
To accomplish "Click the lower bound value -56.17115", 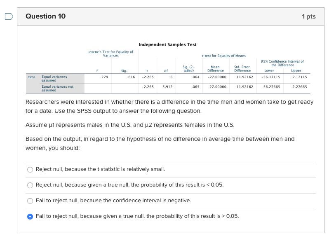I will pyautogui.click(x=271, y=77).
